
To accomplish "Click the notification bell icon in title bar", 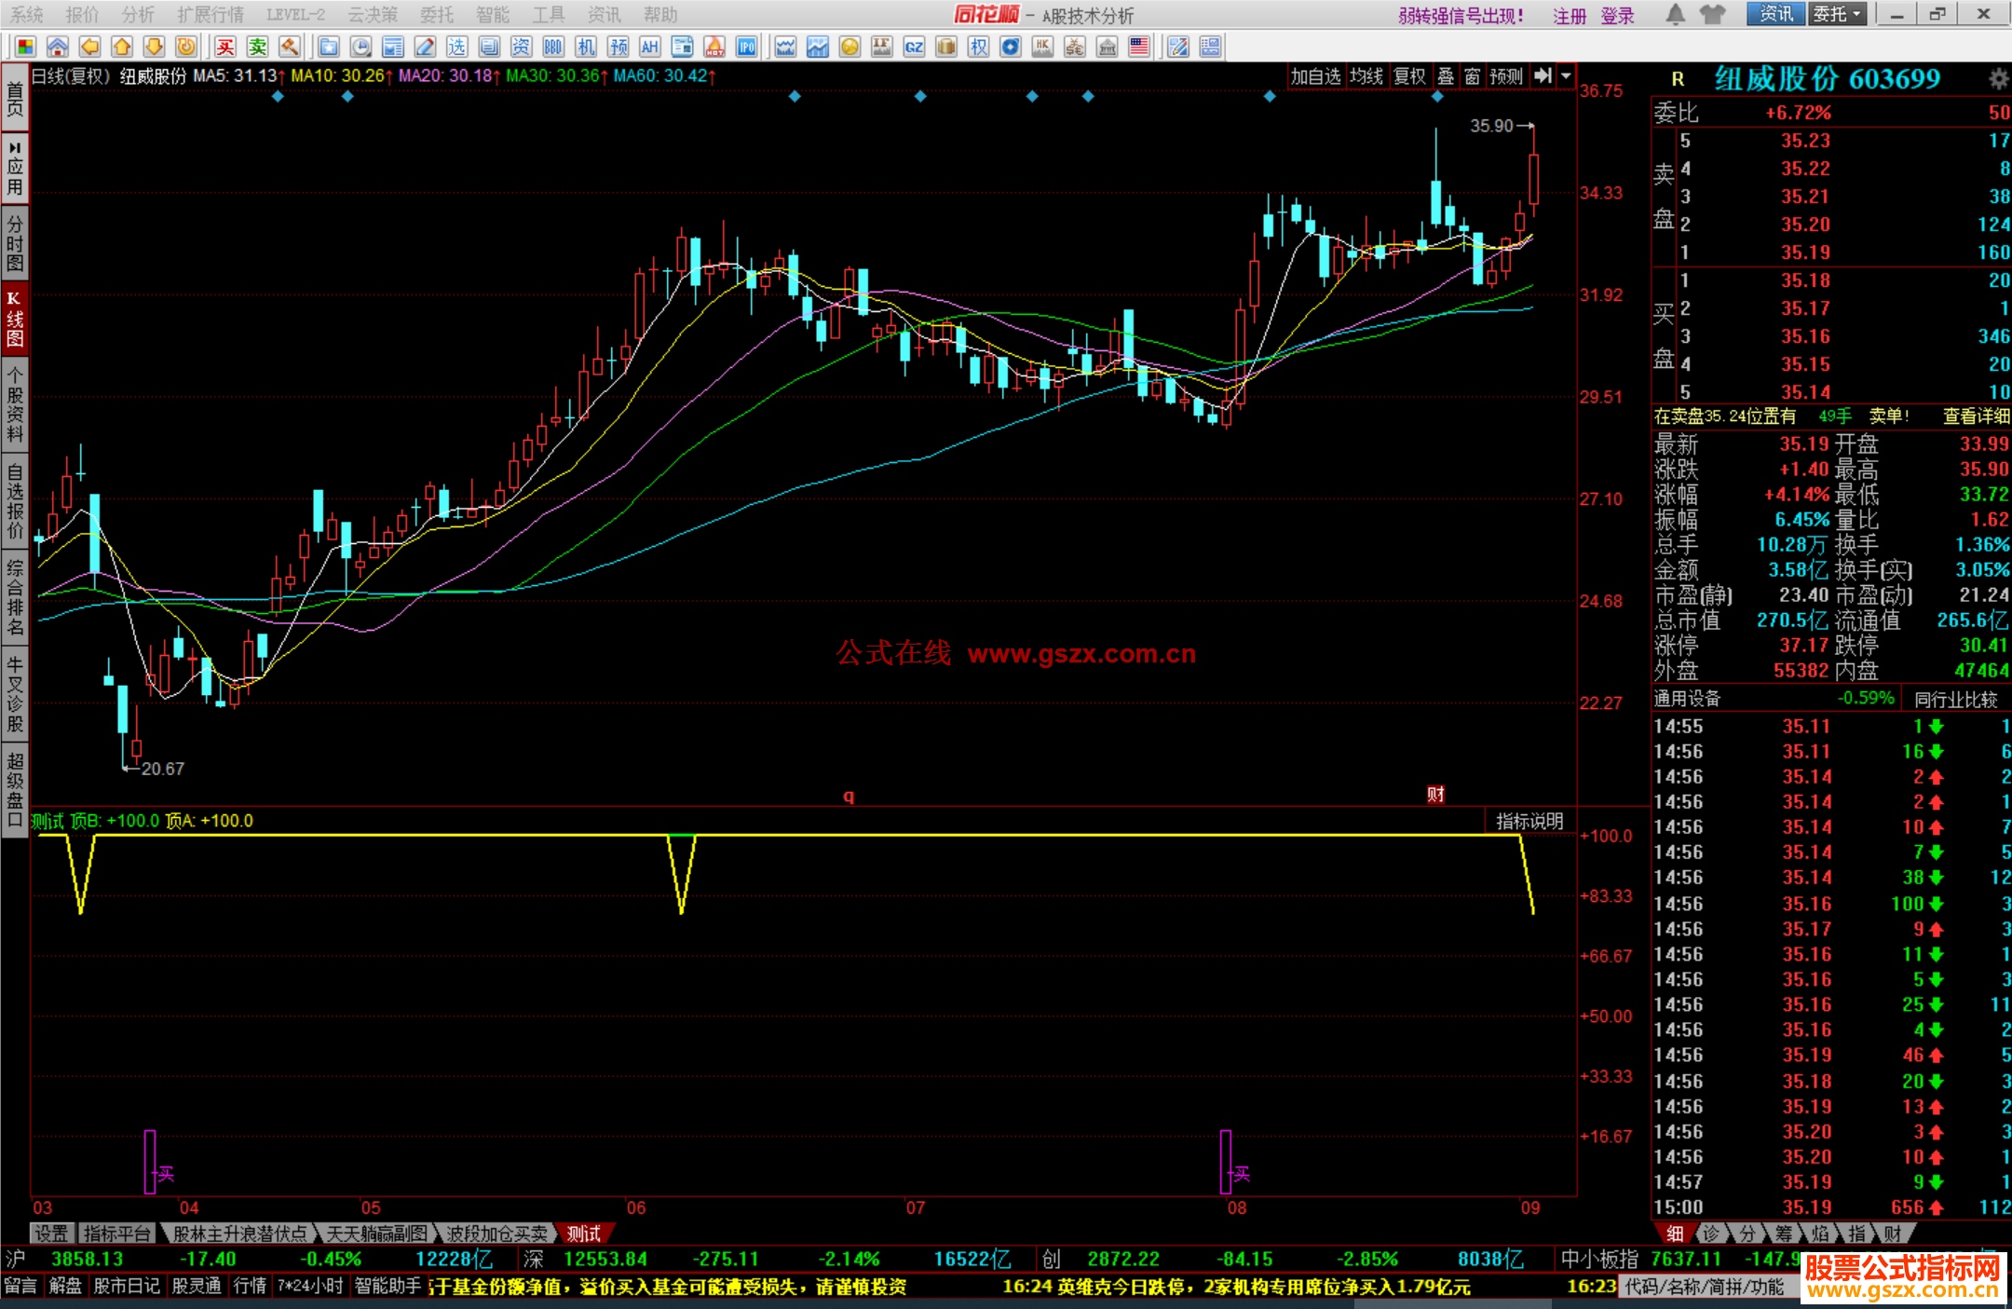I will pos(1675,14).
